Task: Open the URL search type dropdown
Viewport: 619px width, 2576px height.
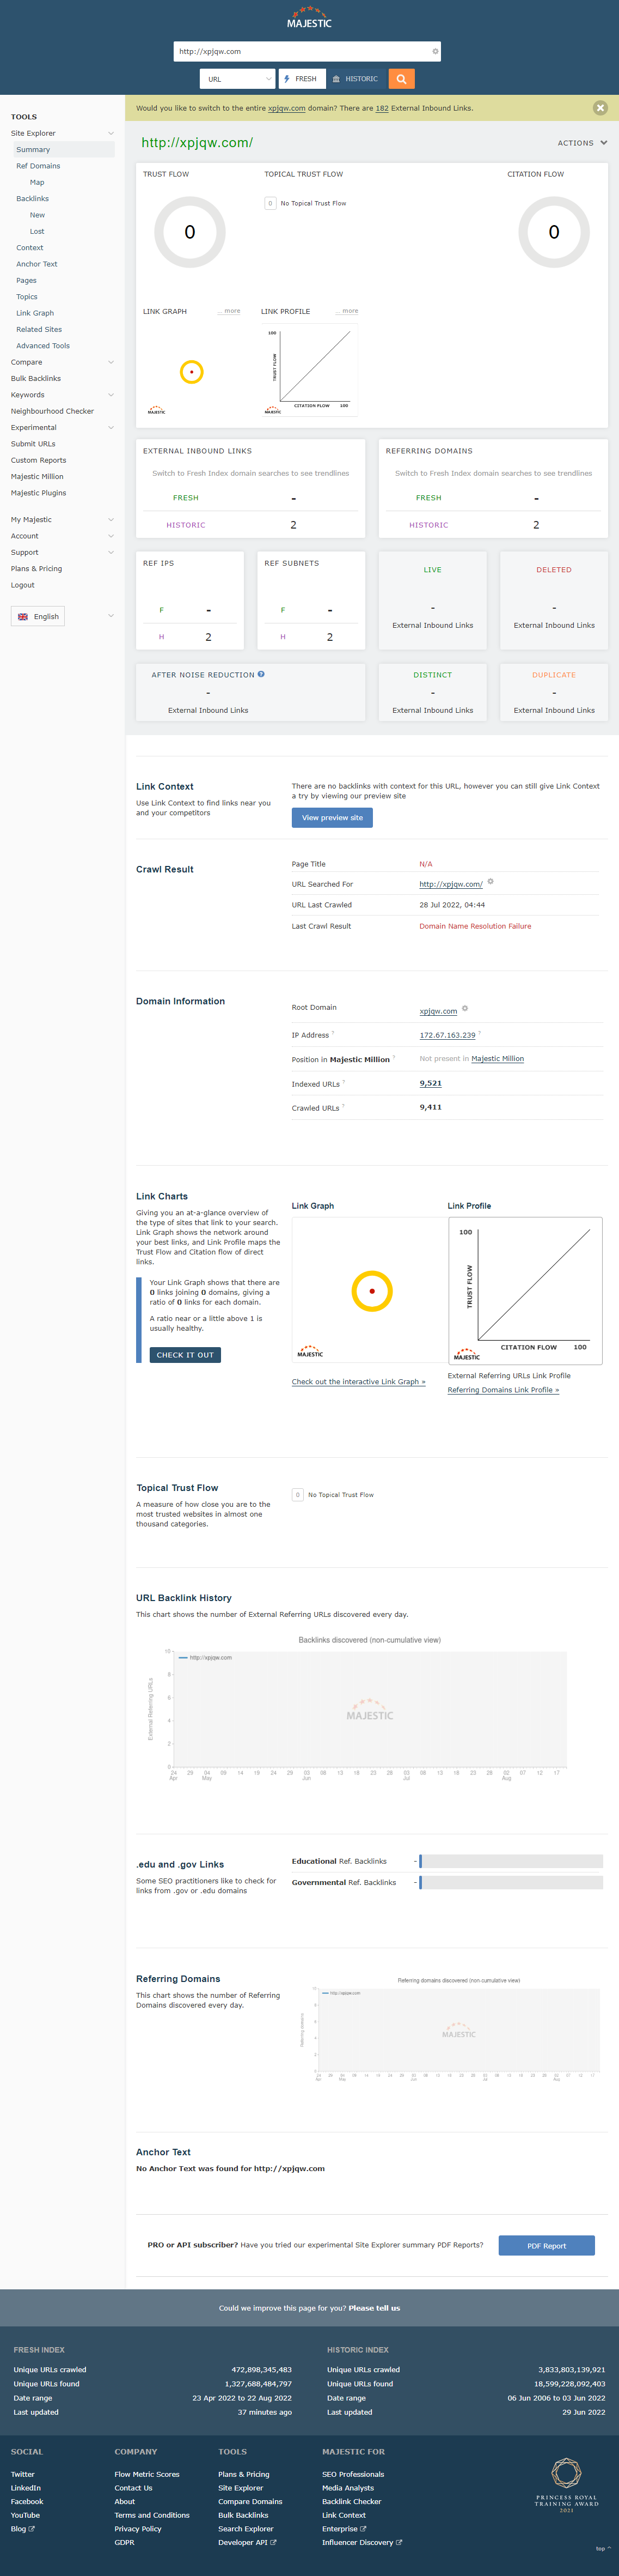Action: pyautogui.click(x=237, y=79)
